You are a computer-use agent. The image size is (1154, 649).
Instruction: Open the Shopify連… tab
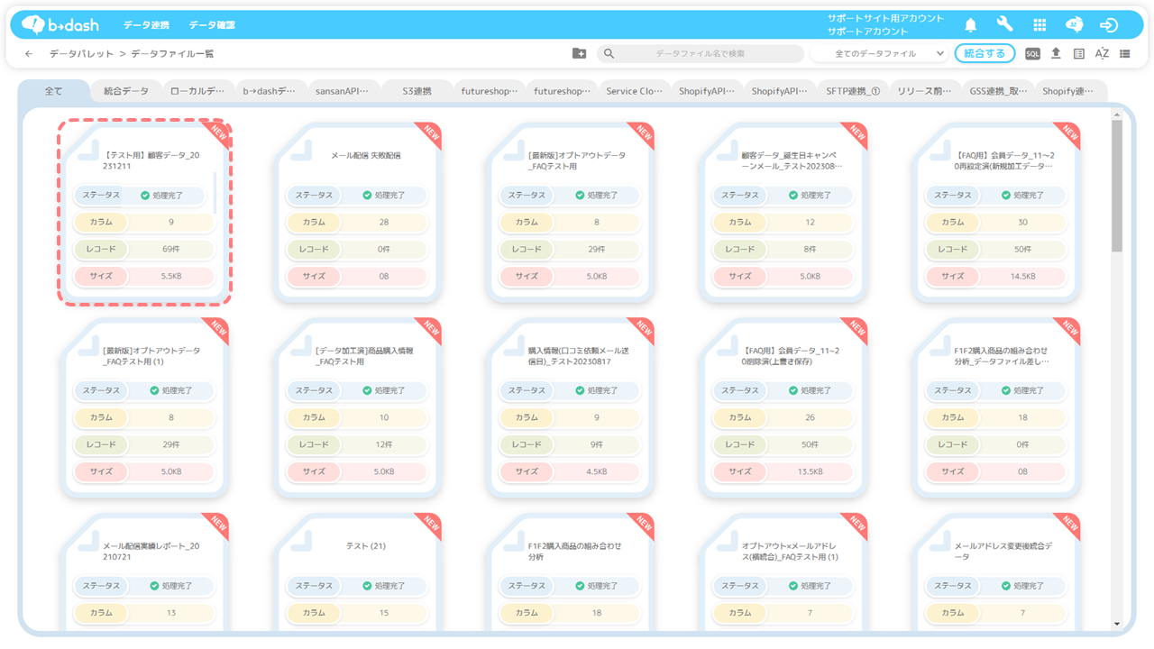point(1070,91)
